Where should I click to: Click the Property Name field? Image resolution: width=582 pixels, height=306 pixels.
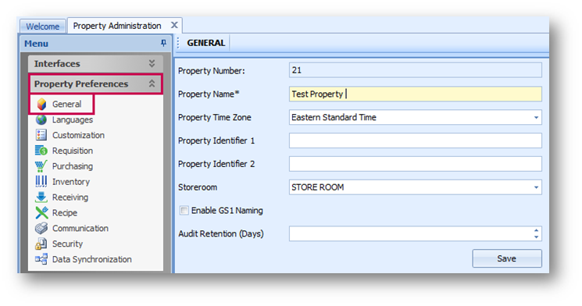(x=416, y=94)
